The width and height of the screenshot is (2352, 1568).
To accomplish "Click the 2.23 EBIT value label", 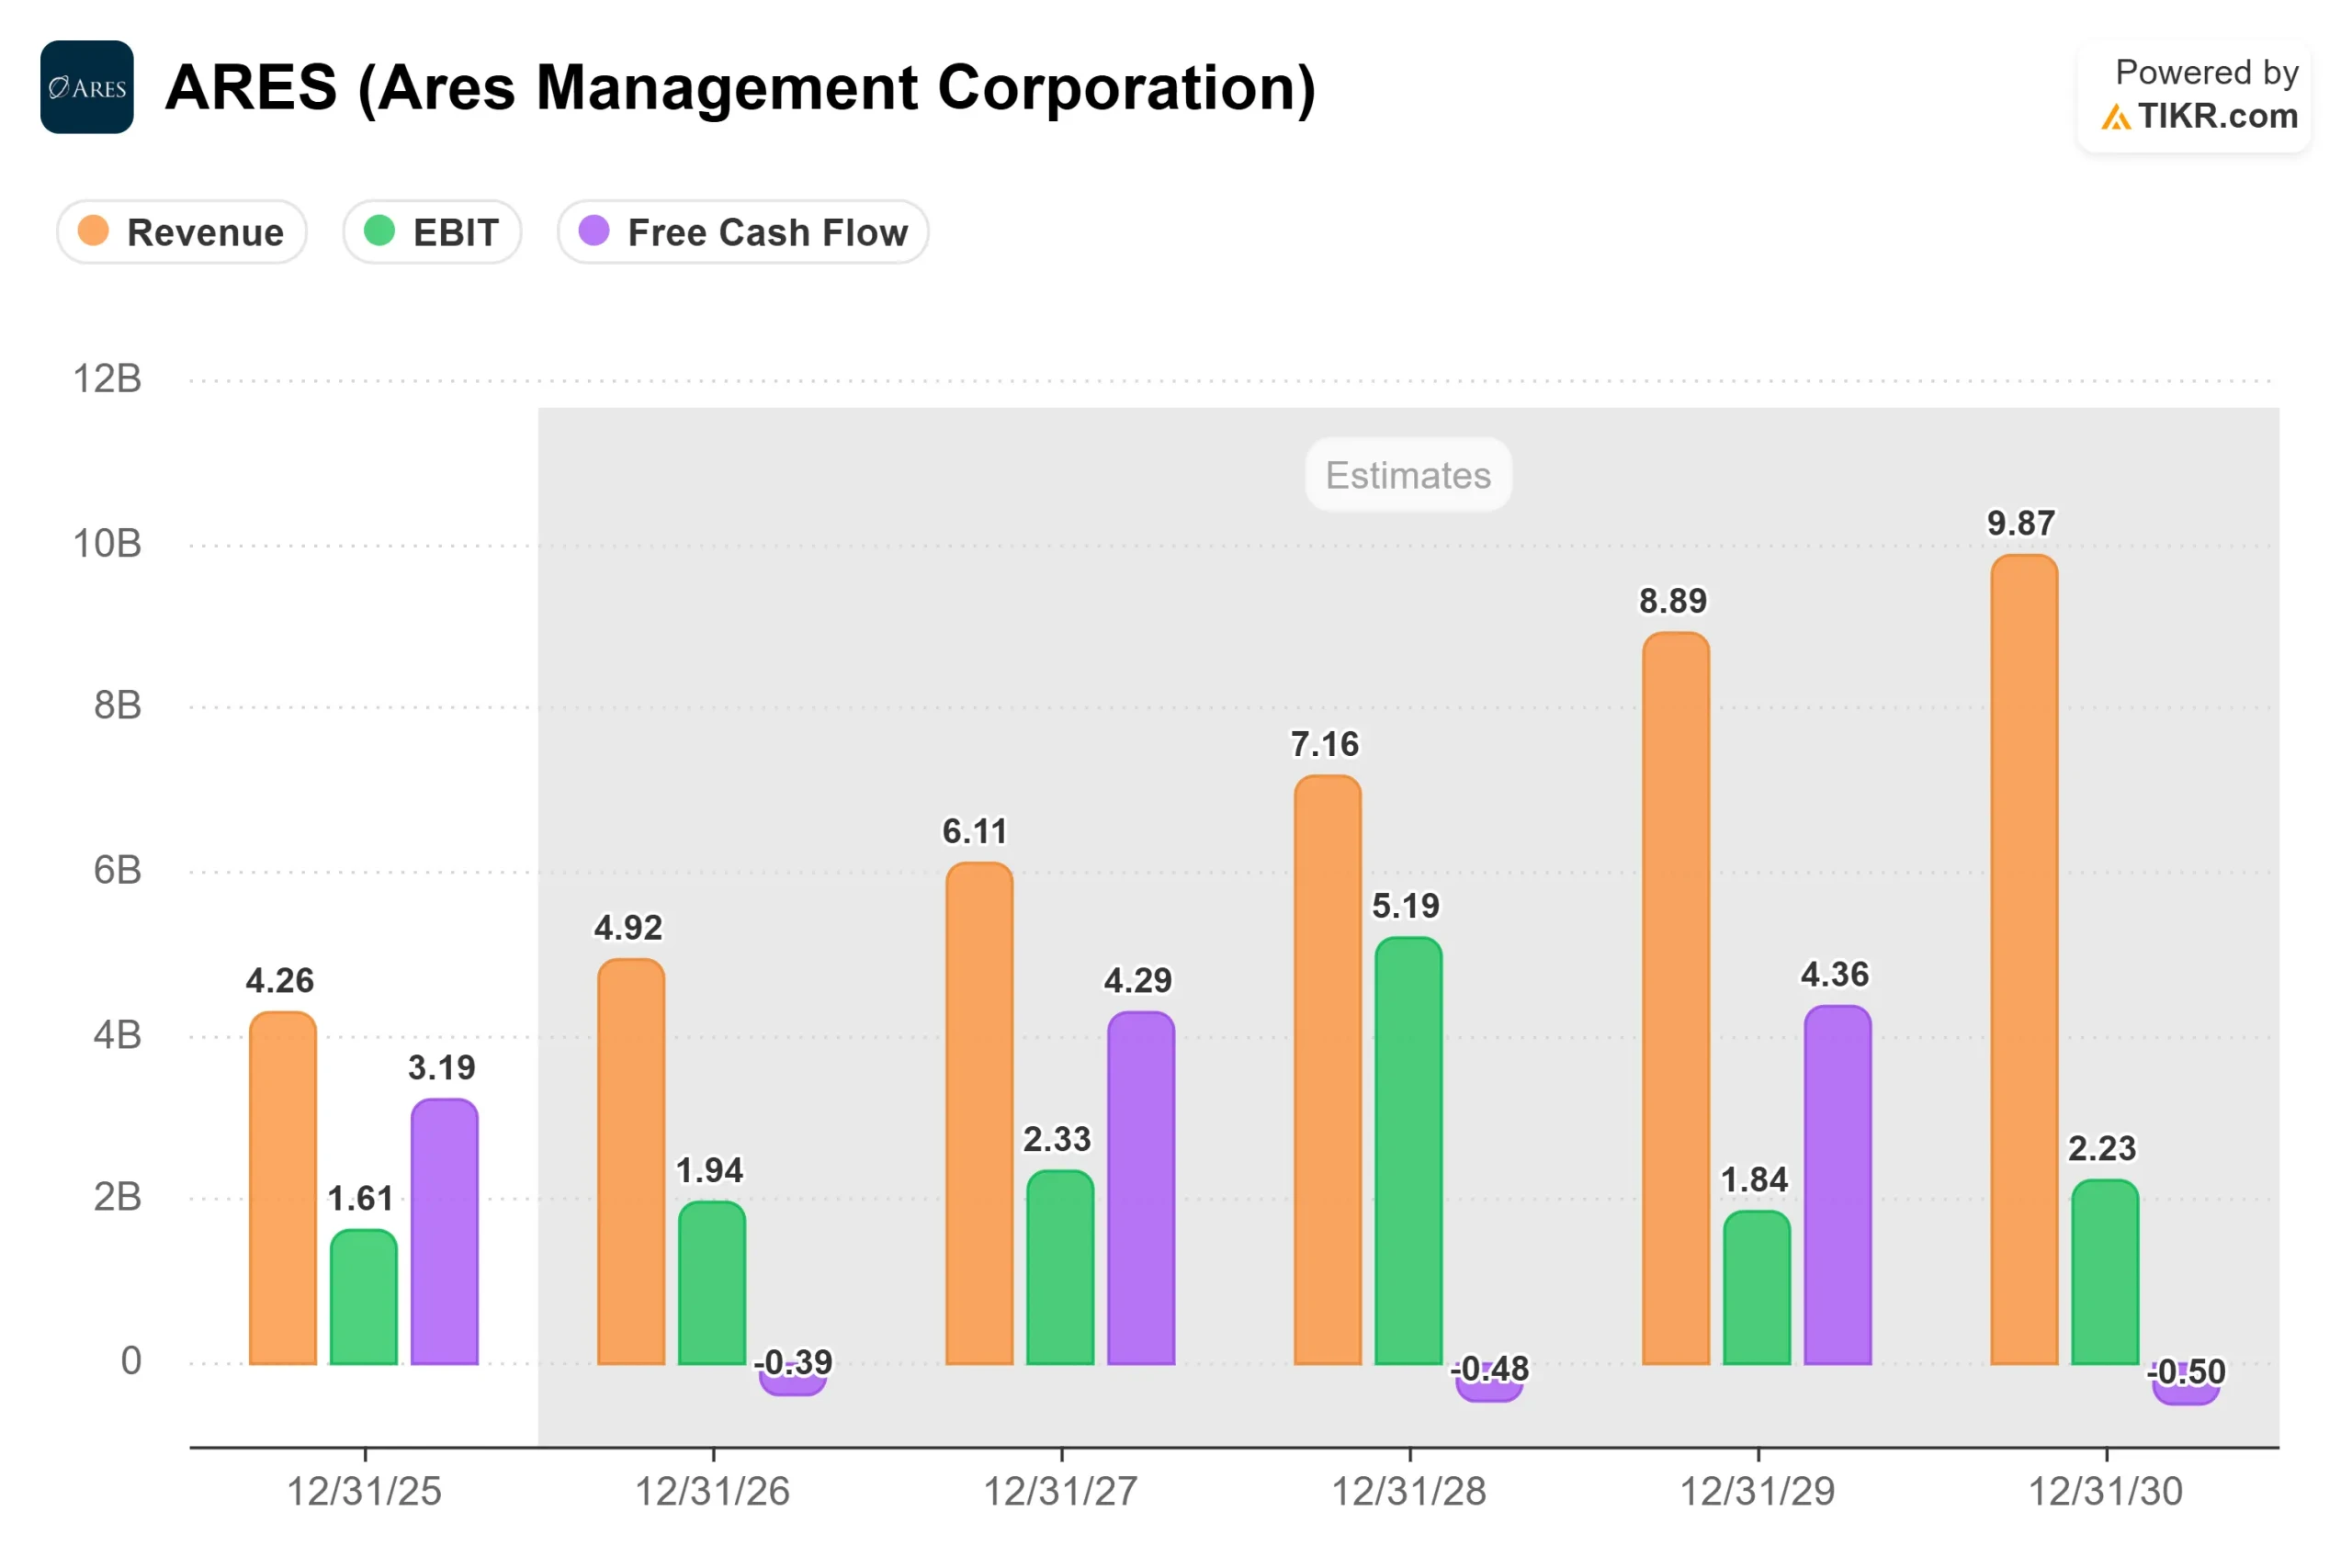I will pos(2102,1149).
